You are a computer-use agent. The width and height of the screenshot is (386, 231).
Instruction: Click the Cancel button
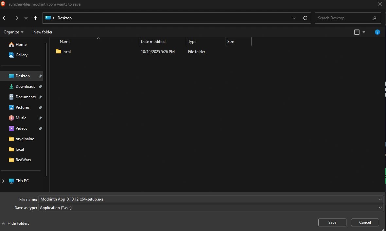click(x=365, y=222)
